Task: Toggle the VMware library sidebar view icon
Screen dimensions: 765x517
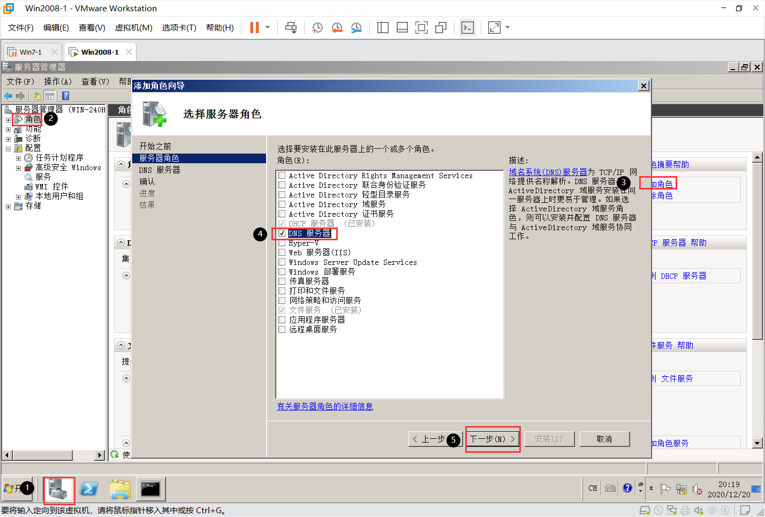Action: [383, 27]
